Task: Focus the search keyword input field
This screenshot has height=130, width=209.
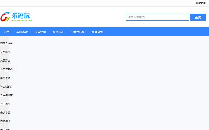Action: tap(157, 17)
